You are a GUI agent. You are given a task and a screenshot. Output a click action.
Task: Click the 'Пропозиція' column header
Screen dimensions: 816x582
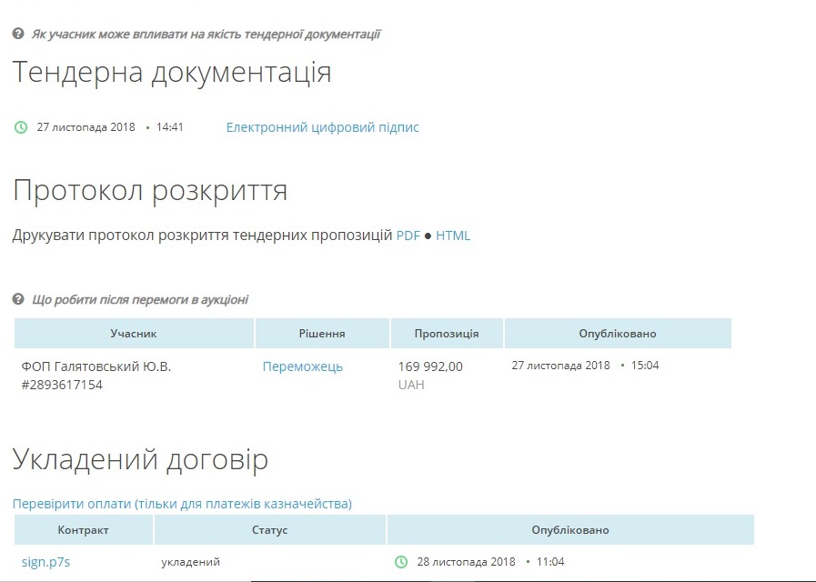click(x=447, y=334)
